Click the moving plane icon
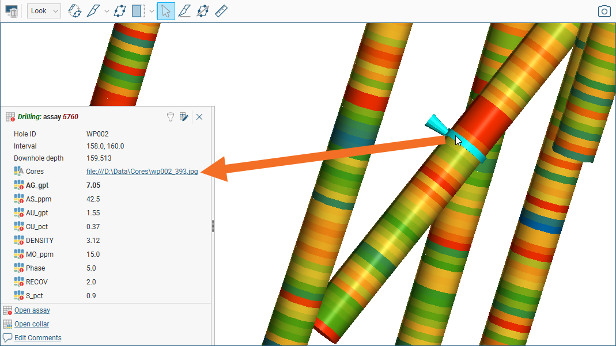616x346 pixels. click(120, 11)
